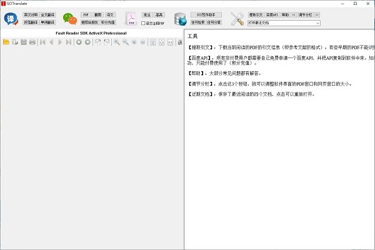
Task: Click the save disk icon in PDF toolbar
Action: [x=23, y=42]
